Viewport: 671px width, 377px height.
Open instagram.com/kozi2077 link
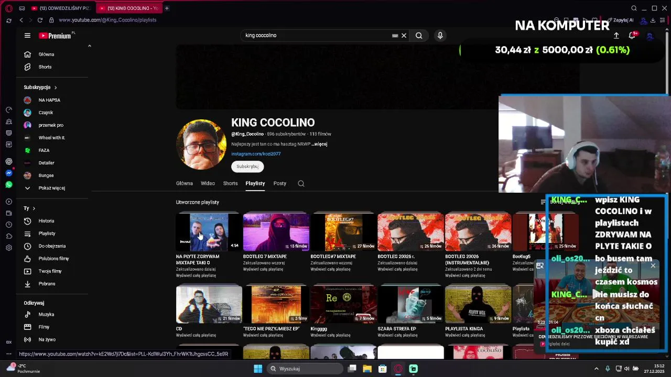pos(256,154)
